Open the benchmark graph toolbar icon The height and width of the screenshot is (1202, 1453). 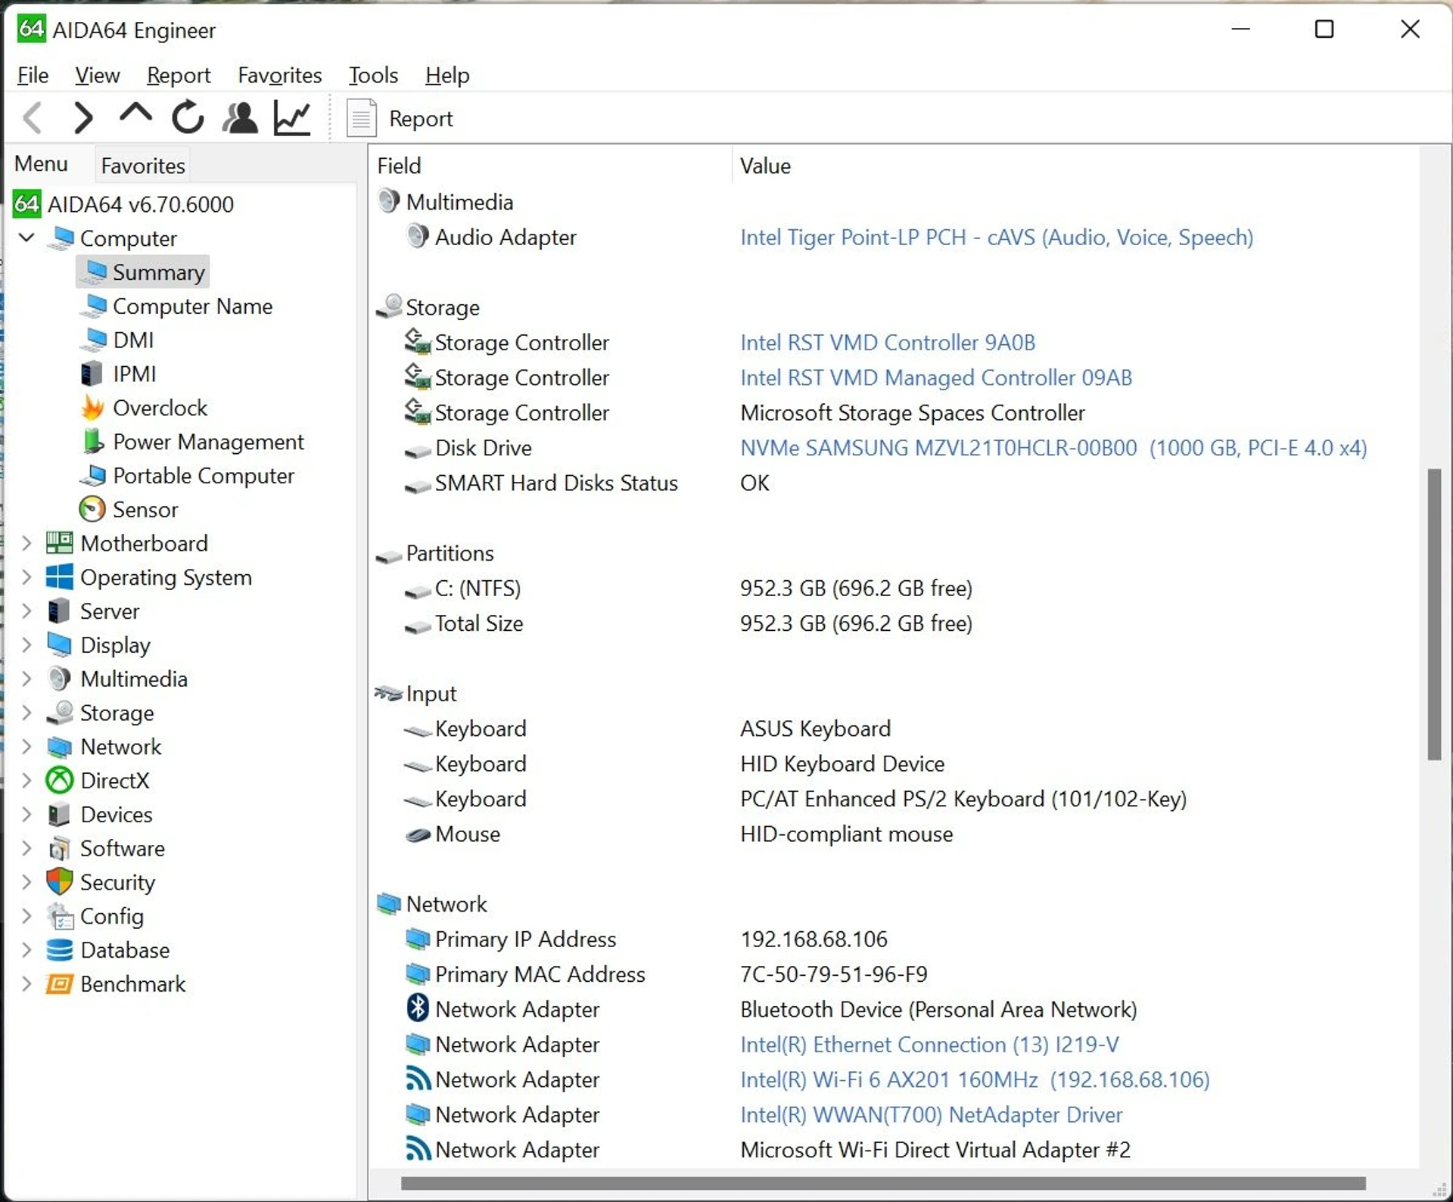[292, 118]
